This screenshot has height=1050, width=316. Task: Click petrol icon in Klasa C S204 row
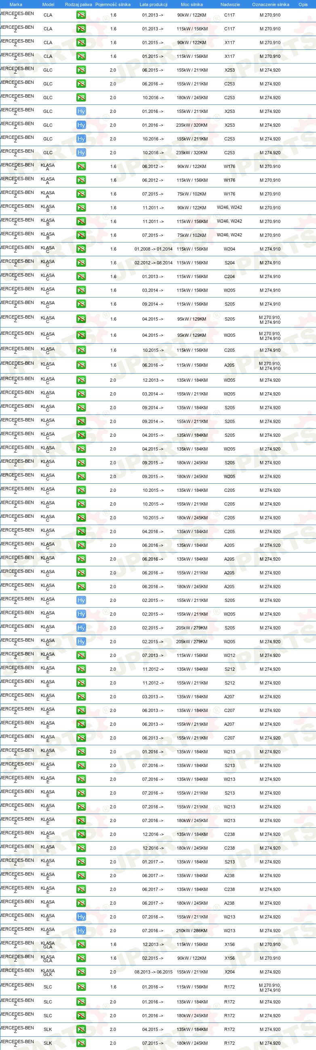(x=81, y=263)
